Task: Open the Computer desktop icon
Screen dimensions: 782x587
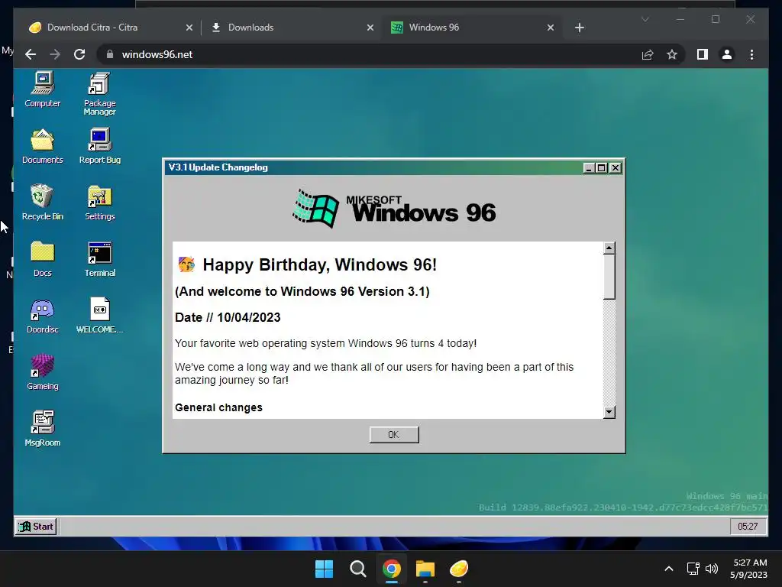Action: click(x=43, y=90)
